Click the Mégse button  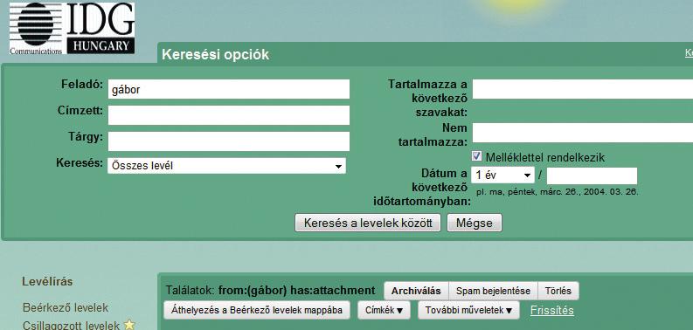point(475,223)
